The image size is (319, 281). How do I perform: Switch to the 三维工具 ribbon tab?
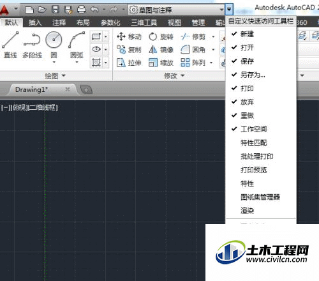144,22
